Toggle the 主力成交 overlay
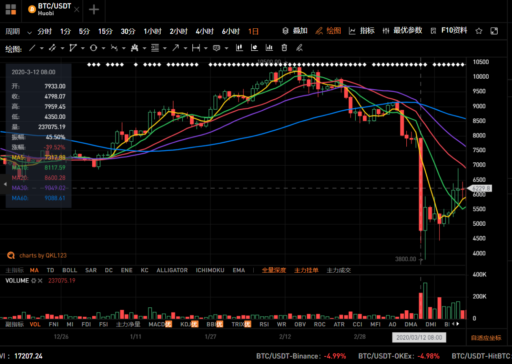This screenshot has height=364, width=512. click(339, 270)
